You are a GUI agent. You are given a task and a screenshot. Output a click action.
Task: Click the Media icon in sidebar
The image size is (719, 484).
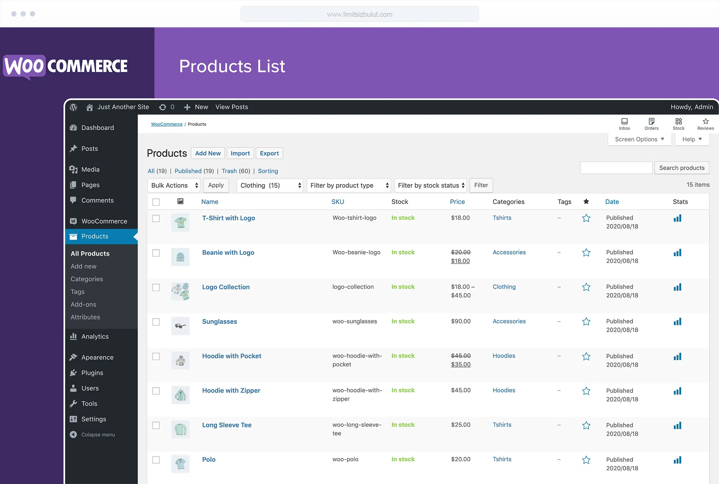73,170
